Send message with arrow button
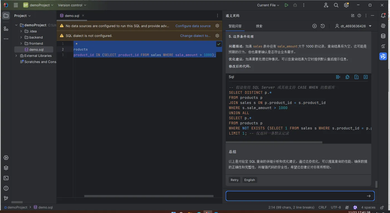The image size is (390, 213). point(369,196)
